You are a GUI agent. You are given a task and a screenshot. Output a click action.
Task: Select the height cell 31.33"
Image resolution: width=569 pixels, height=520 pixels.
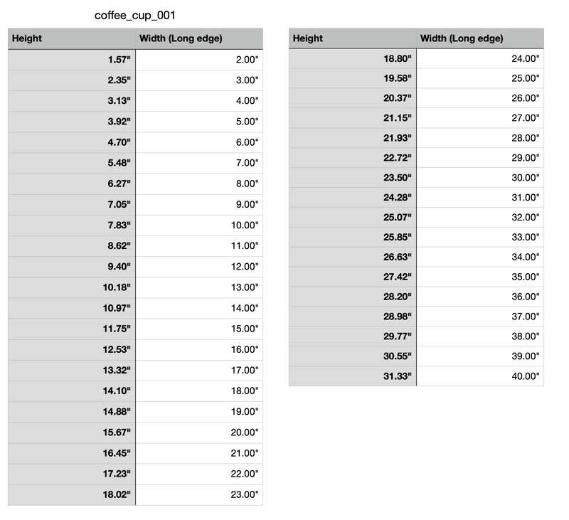[x=353, y=376]
